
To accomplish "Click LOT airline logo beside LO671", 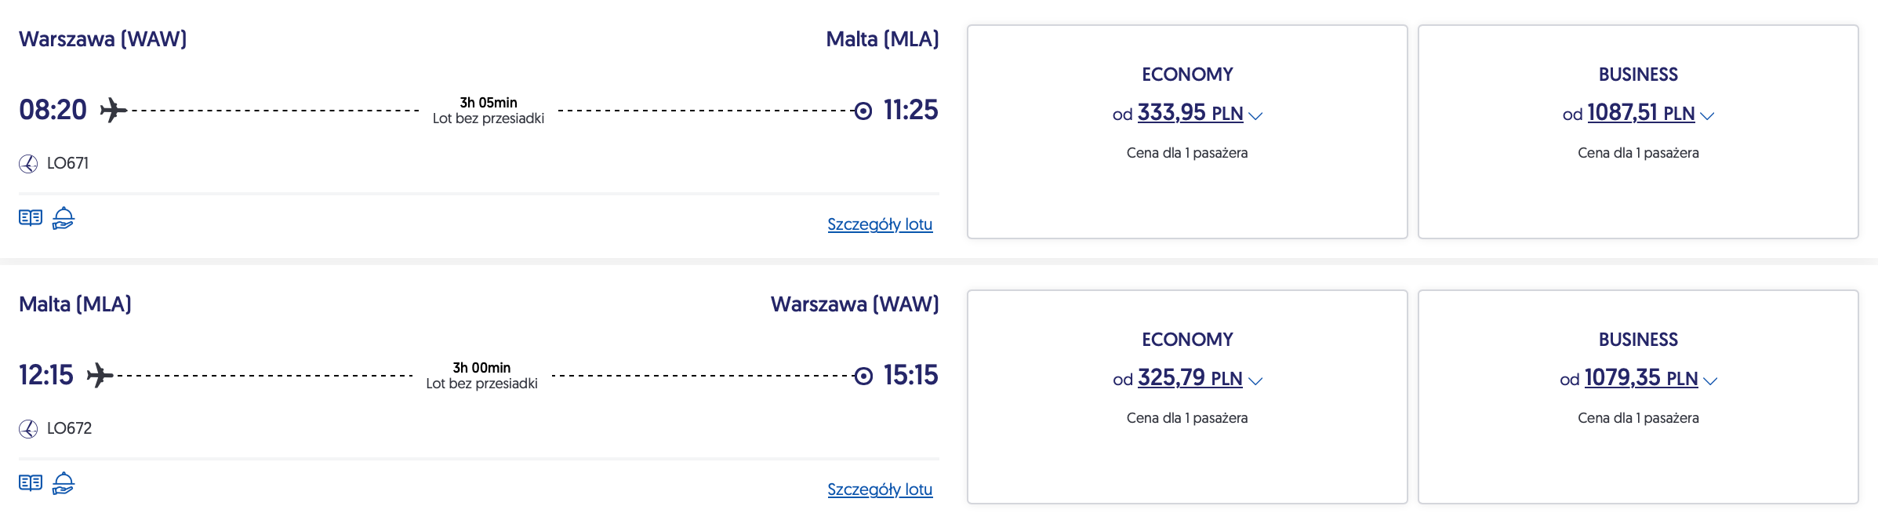I will point(28,164).
